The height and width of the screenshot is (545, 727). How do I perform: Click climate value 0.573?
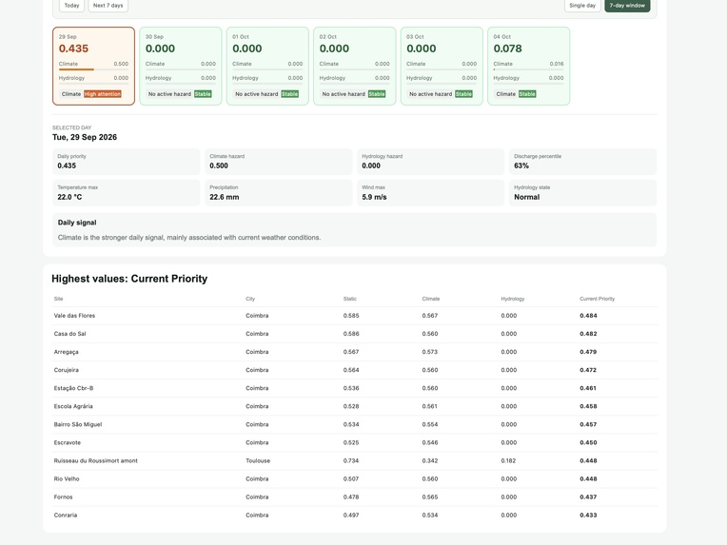tap(430, 352)
